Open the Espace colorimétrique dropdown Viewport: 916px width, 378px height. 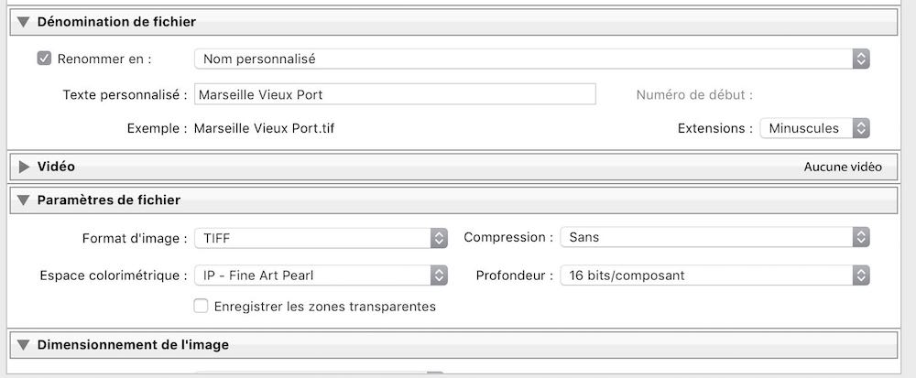(321, 275)
